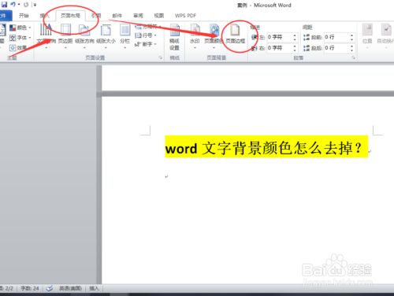The height and width of the screenshot is (296, 394).
Task: Switch to the 引用 tab
Action: (x=96, y=16)
